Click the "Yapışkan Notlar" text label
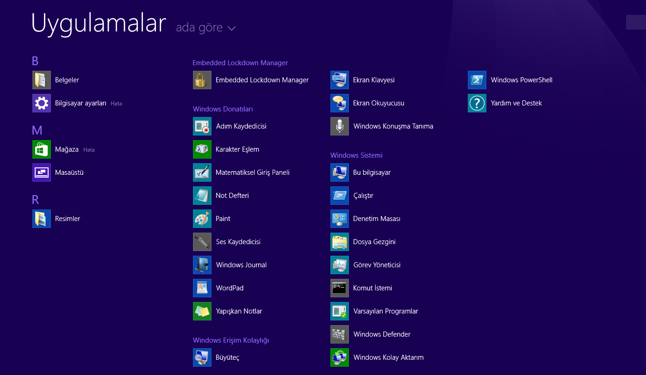646x375 pixels. (x=239, y=311)
